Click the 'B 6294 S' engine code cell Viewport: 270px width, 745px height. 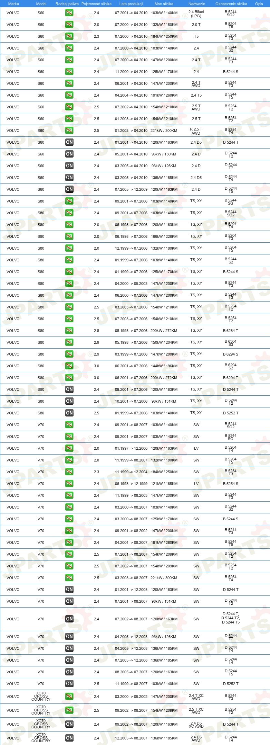(x=231, y=354)
